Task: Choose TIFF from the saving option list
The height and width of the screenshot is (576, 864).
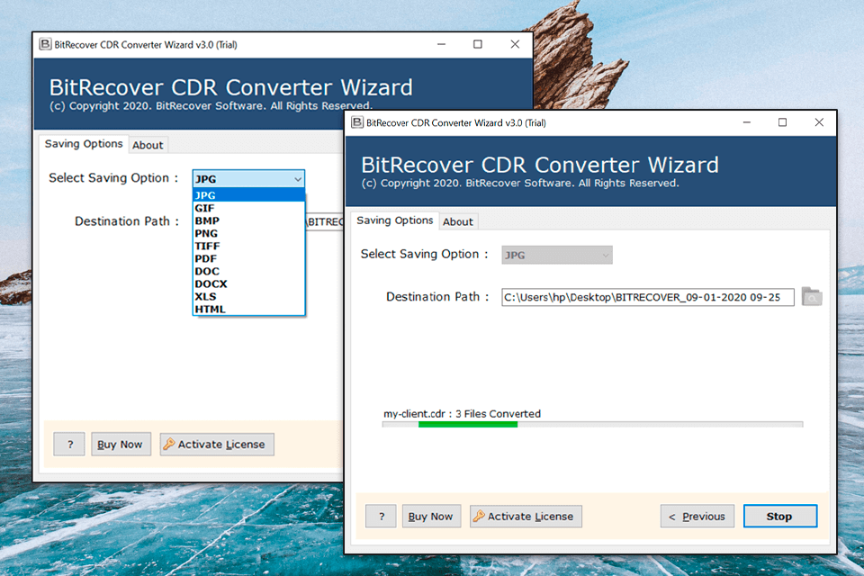Action: coord(248,246)
